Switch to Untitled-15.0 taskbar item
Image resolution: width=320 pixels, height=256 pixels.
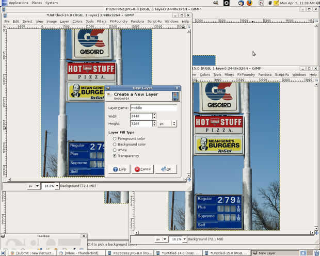point(227,253)
